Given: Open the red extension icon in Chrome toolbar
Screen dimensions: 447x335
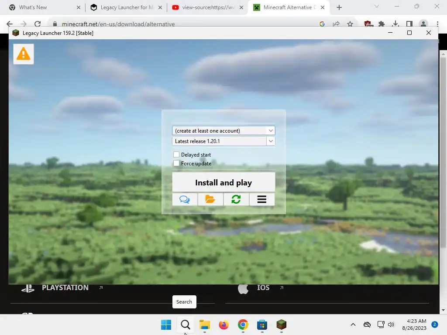Looking at the screenshot, I should pyautogui.click(x=368, y=24).
